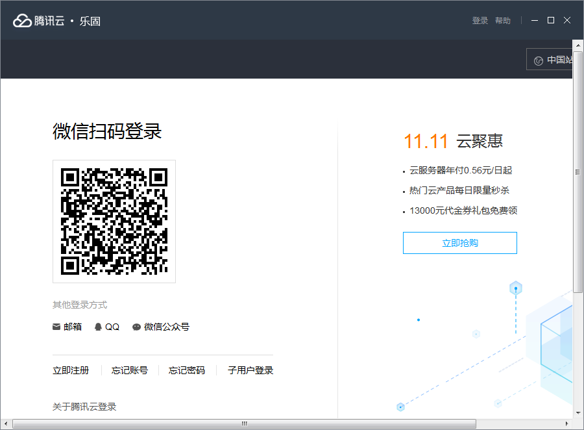Close the 乐固 window
Image resolution: width=584 pixels, height=430 pixels.
coord(567,20)
